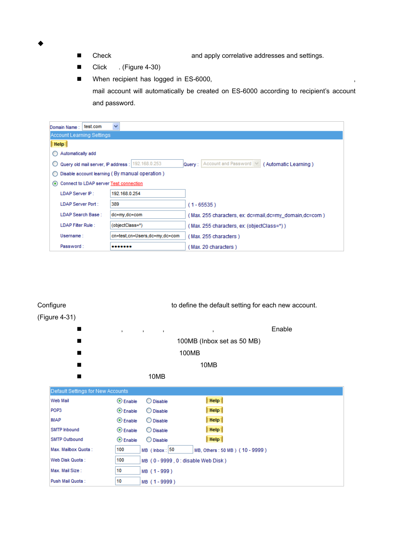This screenshot has width=393, height=557.
Task: Click the LDAP Server Port field
Action: pos(148,204)
